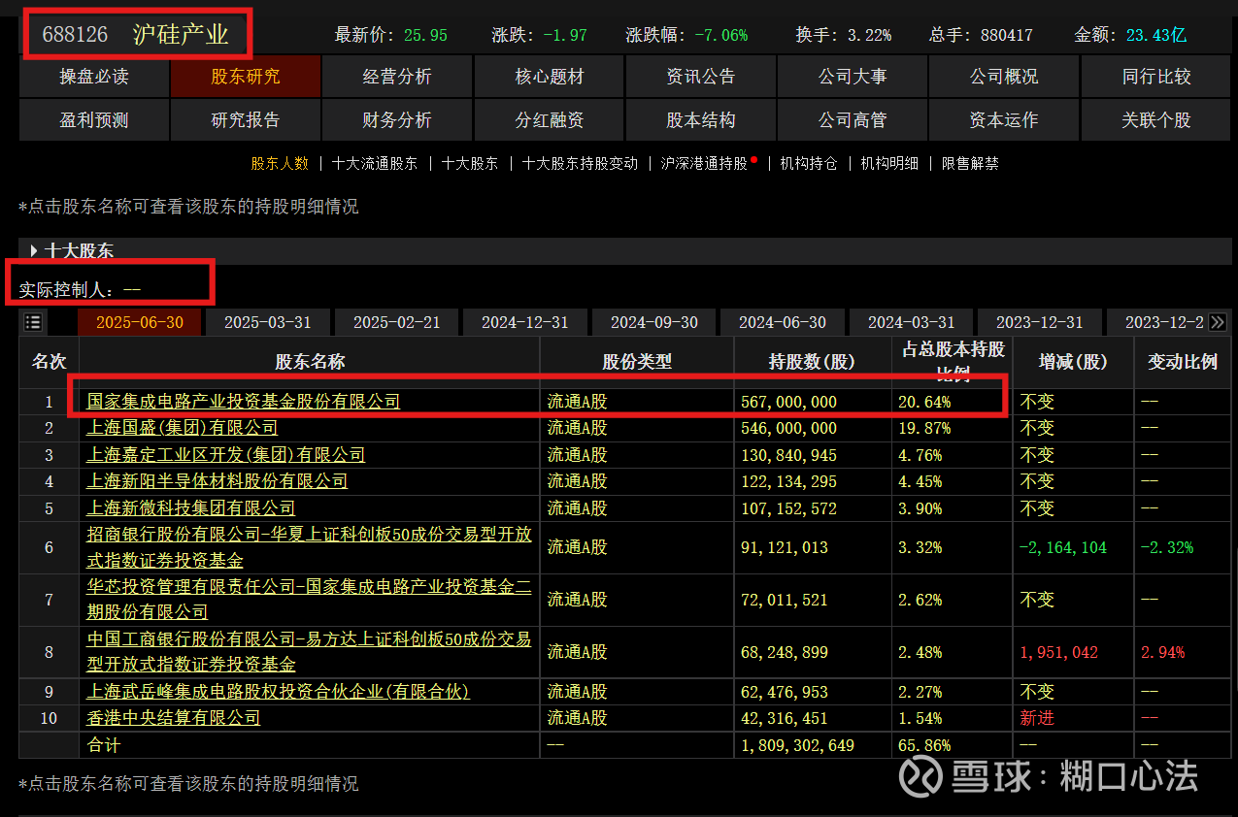Open the 操盘必读 tab

tap(94, 77)
